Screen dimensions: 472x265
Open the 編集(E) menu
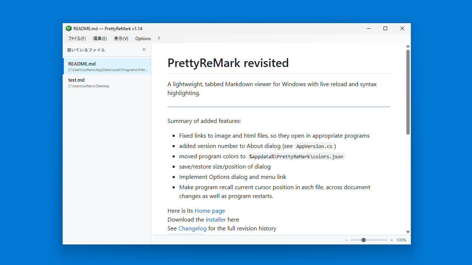coord(100,38)
